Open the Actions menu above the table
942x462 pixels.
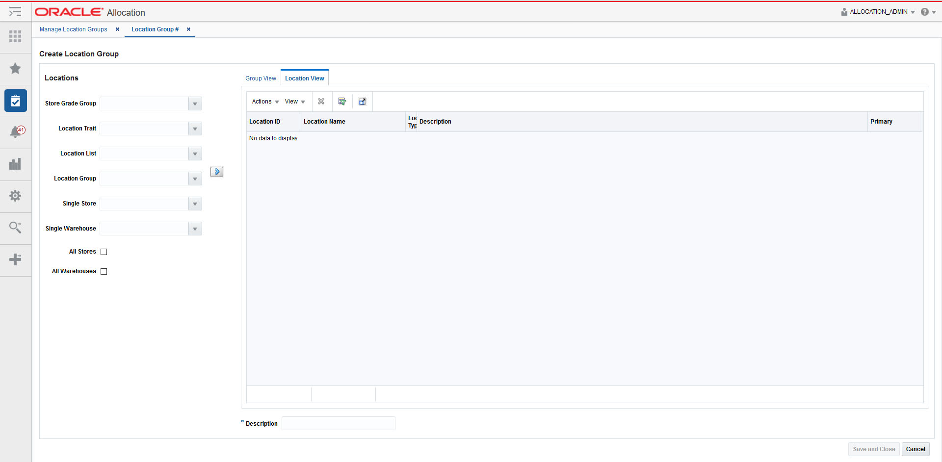264,101
